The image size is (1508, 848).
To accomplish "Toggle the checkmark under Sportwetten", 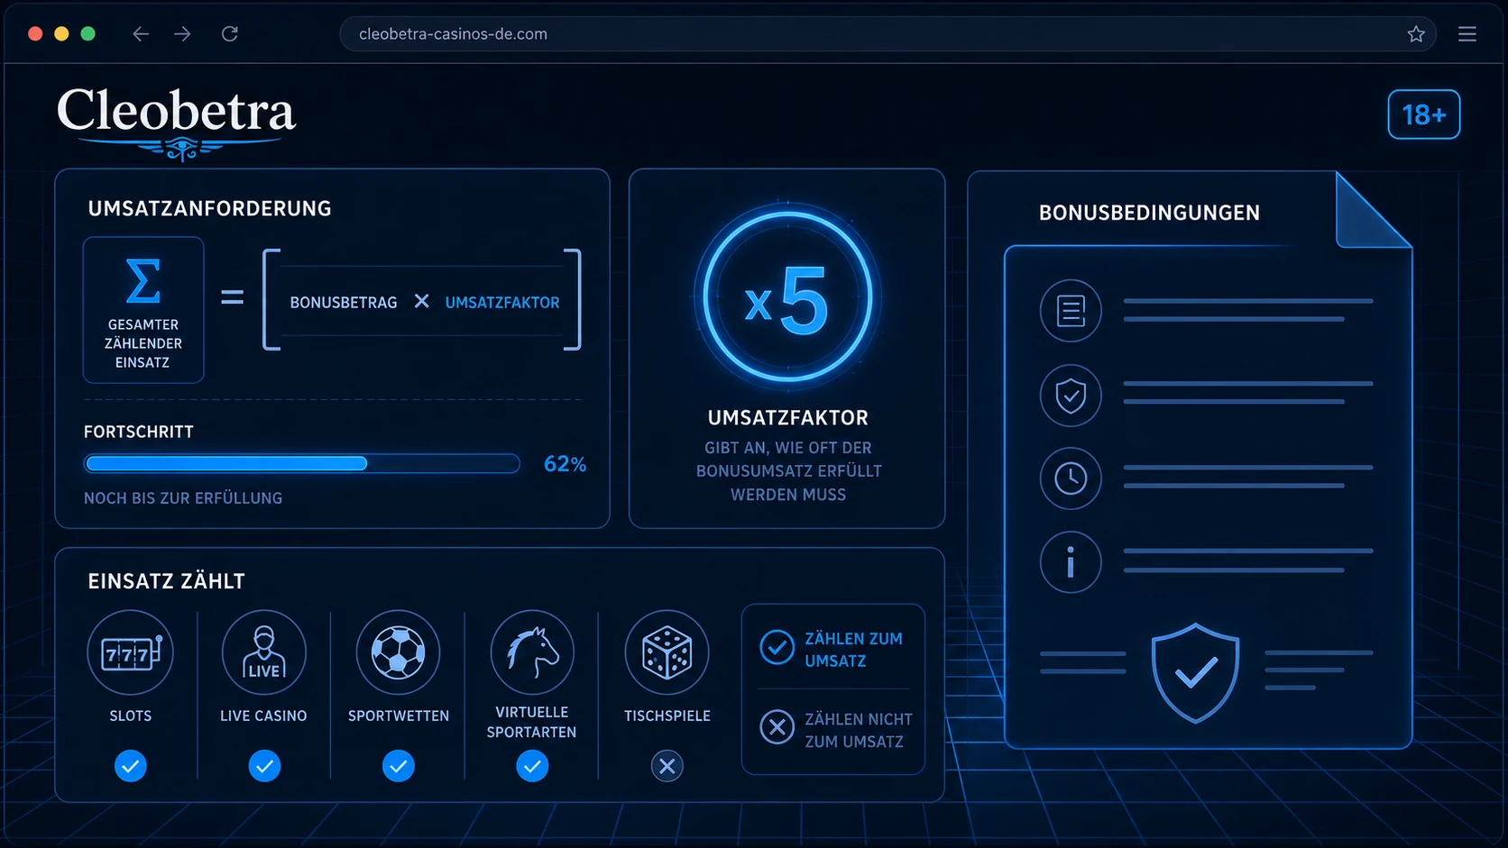I will (398, 766).
